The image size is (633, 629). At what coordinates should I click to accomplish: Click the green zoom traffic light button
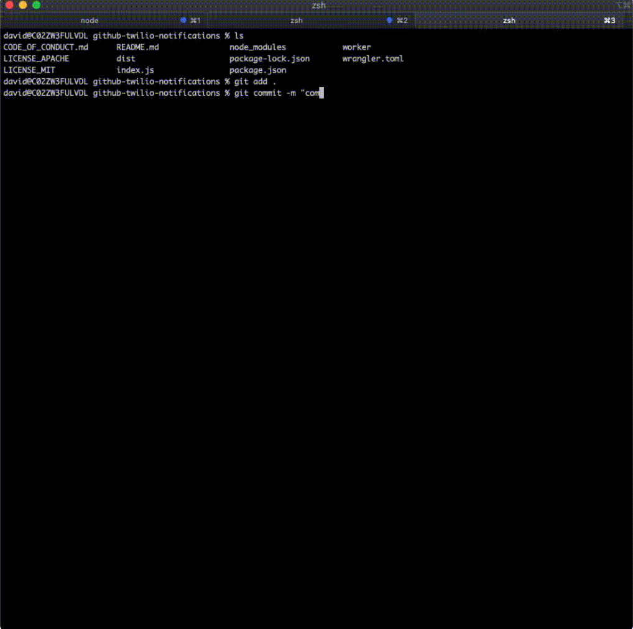pyautogui.click(x=36, y=5)
